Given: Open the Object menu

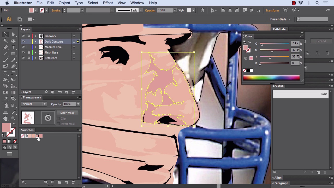Looking at the screenshot, I should 64,3.
